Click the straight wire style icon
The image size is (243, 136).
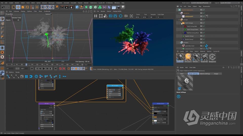[17, 77]
